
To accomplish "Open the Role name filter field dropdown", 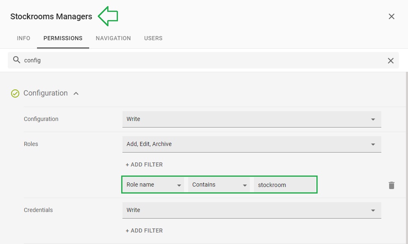I will pos(153,185).
